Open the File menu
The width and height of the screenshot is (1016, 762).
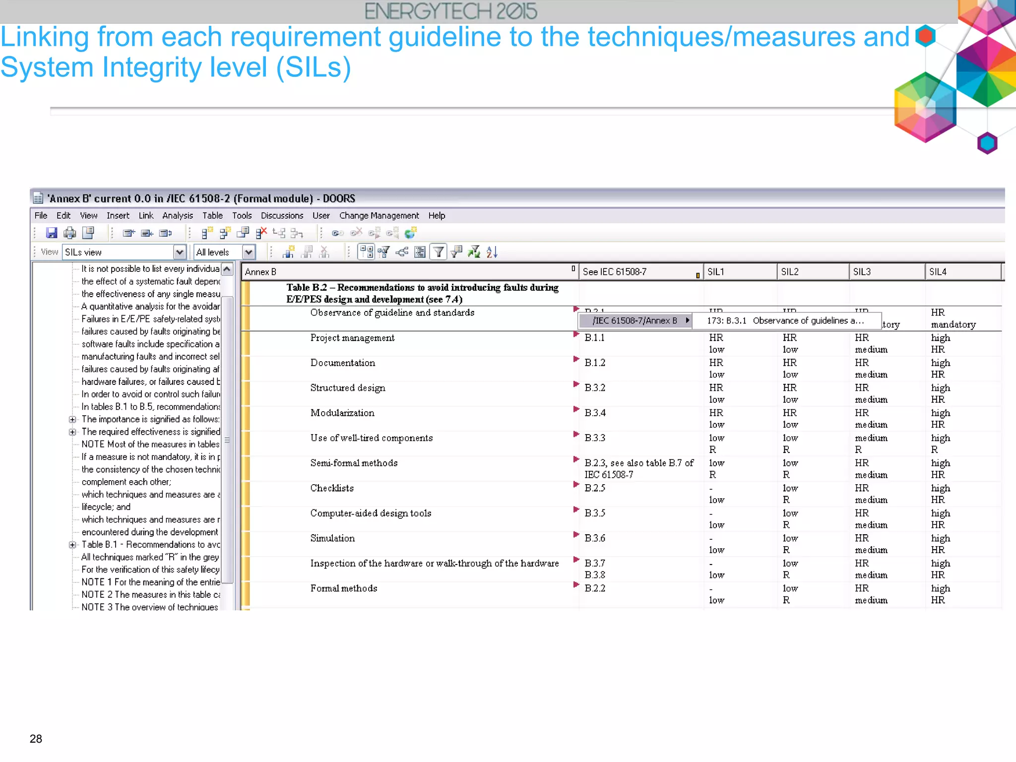(x=41, y=215)
